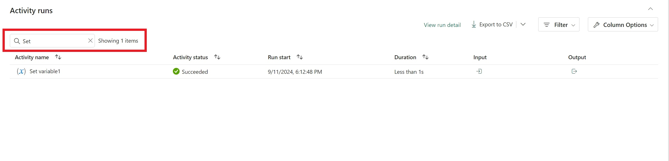
Task: Sort by Activity status column arrows
Action: pyautogui.click(x=217, y=57)
